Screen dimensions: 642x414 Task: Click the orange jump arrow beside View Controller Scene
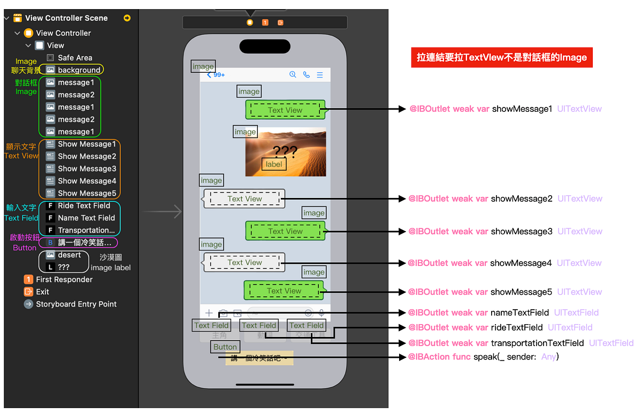pyautogui.click(x=127, y=18)
